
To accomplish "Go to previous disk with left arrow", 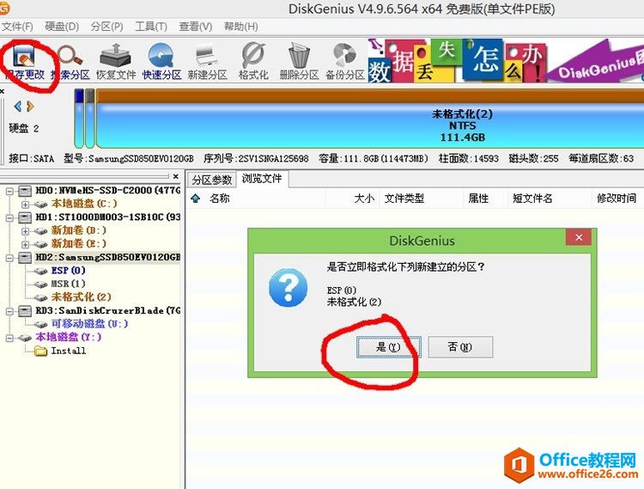I will [17, 107].
